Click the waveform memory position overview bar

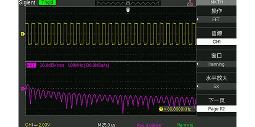pyautogui.click(x=127, y=3)
